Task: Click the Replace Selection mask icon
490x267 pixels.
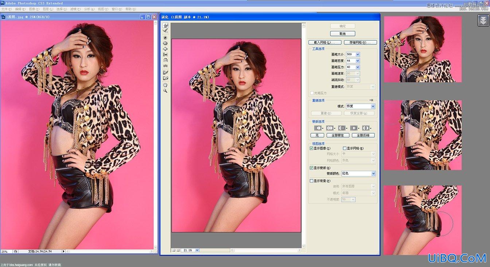Action: point(319,128)
